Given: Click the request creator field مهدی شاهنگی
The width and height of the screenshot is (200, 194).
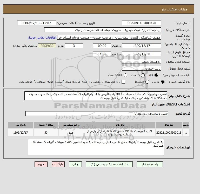Looking at the screenshot, I should pyautogui.click(x=109, y=37).
